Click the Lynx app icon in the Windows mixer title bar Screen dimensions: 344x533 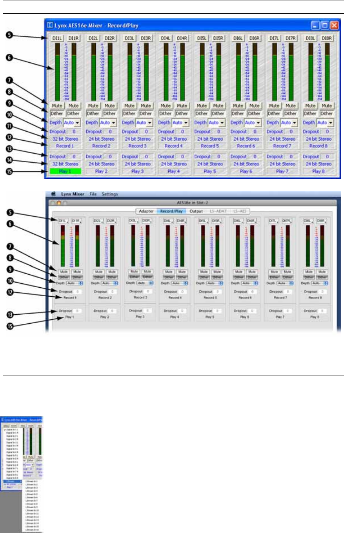(49, 25)
